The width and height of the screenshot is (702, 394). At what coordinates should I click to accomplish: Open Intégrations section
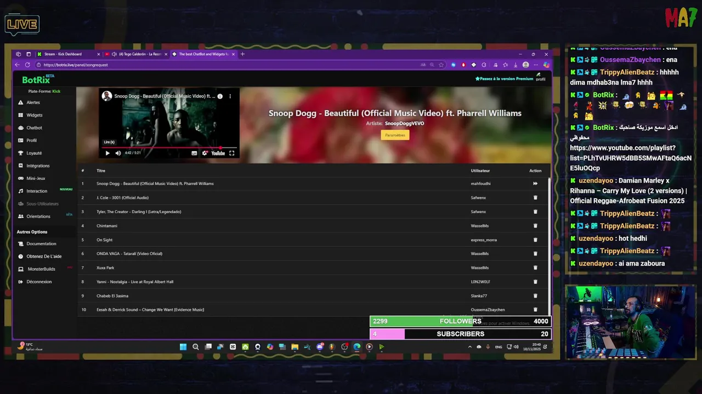coord(38,165)
